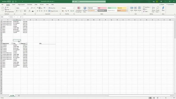The height and width of the screenshot is (99, 176).
Task: Switch to the Review tab
Action: pyautogui.click(x=42, y=5)
